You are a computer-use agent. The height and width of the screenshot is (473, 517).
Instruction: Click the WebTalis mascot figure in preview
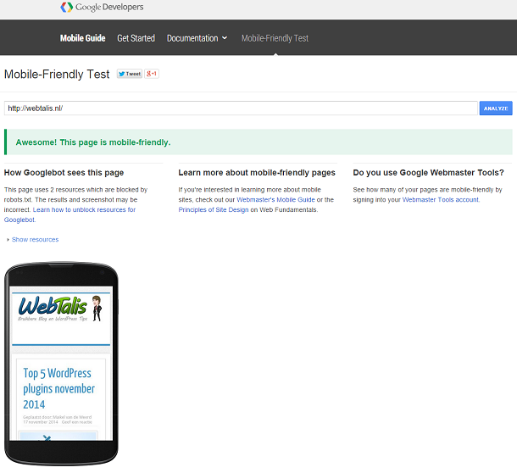[95, 307]
